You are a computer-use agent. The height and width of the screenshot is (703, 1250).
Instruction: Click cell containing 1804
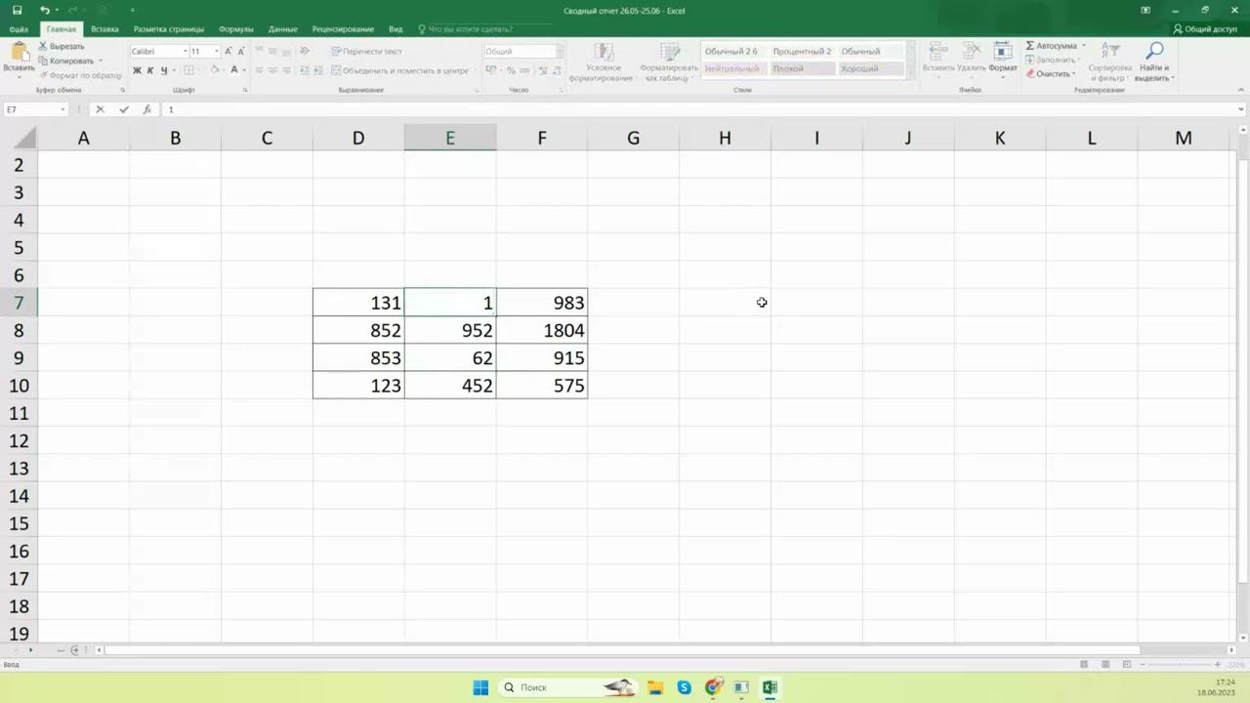pos(542,330)
